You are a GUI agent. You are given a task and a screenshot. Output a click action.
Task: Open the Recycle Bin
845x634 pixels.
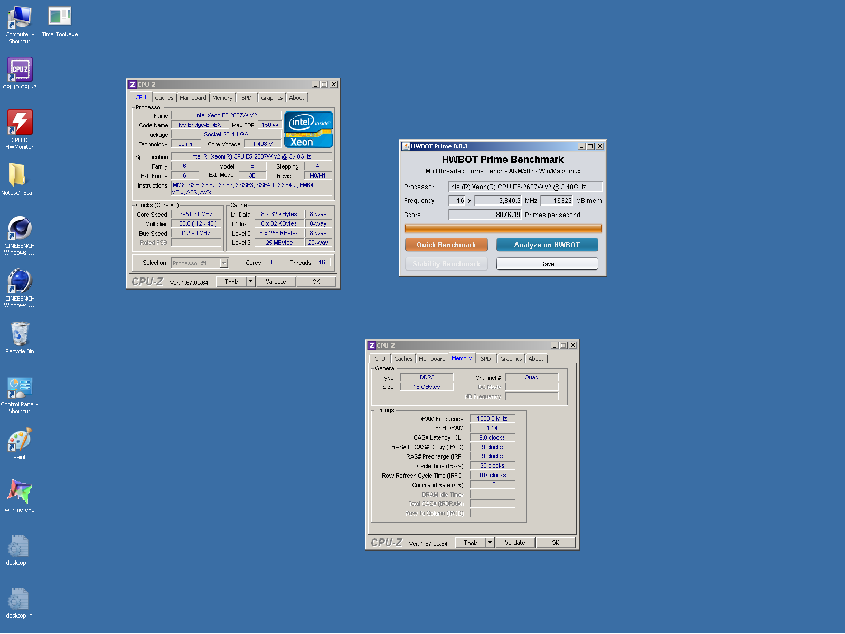20,338
